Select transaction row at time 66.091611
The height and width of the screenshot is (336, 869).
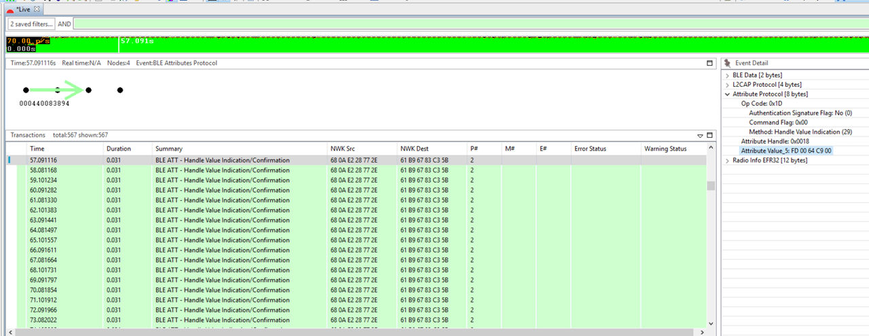[356, 250]
